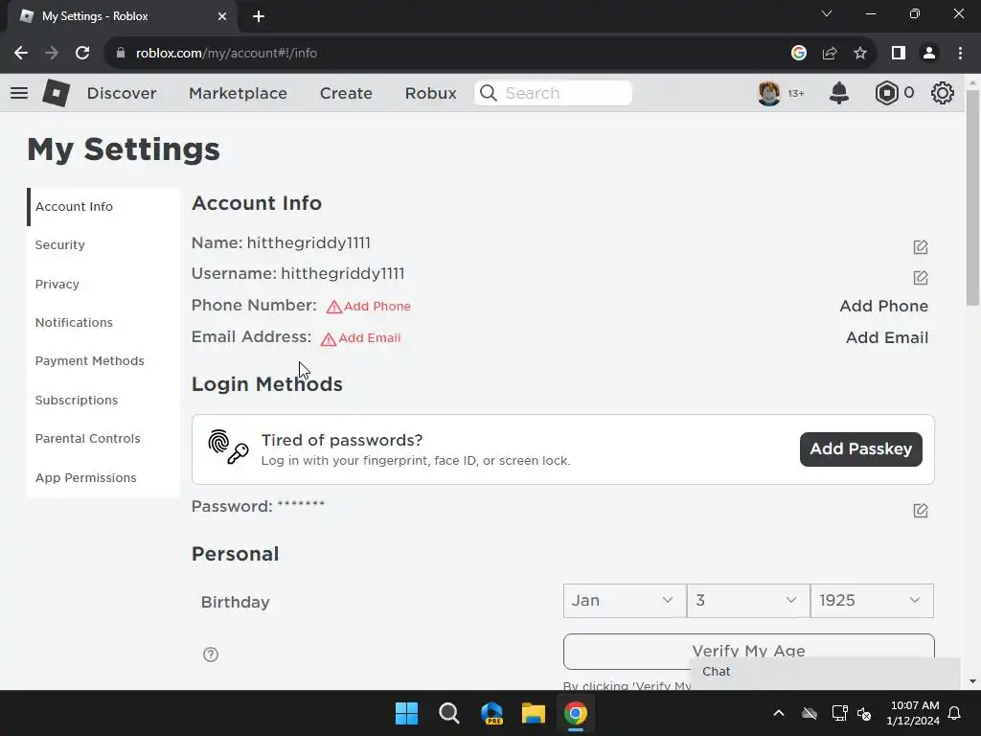
Task: Open the Chat panel bar
Action: coord(825,672)
